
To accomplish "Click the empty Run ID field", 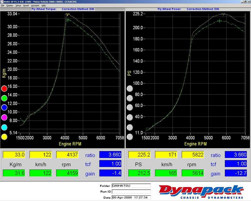I will point(131,192).
